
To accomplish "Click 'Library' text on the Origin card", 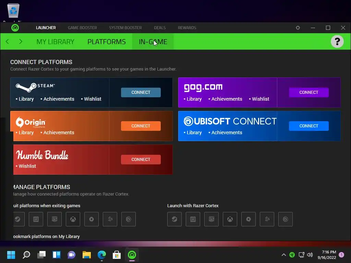I will 26,133.
